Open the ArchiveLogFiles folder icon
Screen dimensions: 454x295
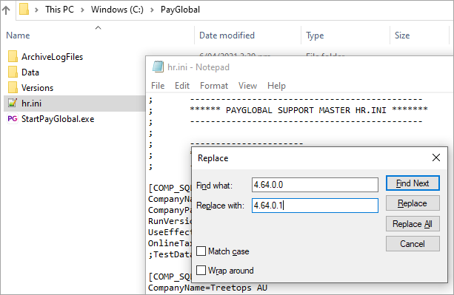pos(13,57)
